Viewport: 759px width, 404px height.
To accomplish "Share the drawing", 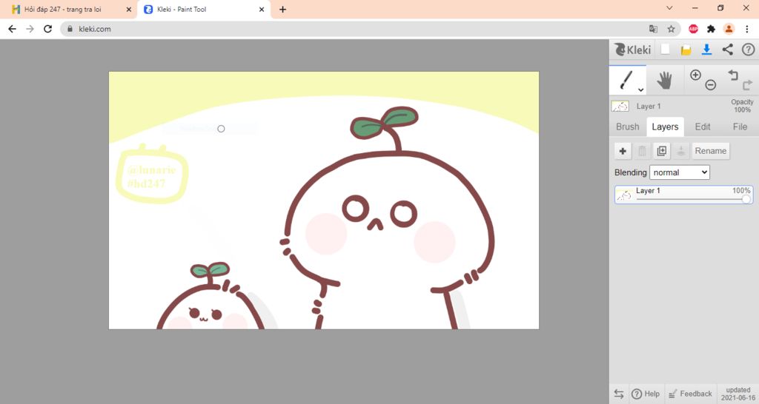I will pos(728,50).
